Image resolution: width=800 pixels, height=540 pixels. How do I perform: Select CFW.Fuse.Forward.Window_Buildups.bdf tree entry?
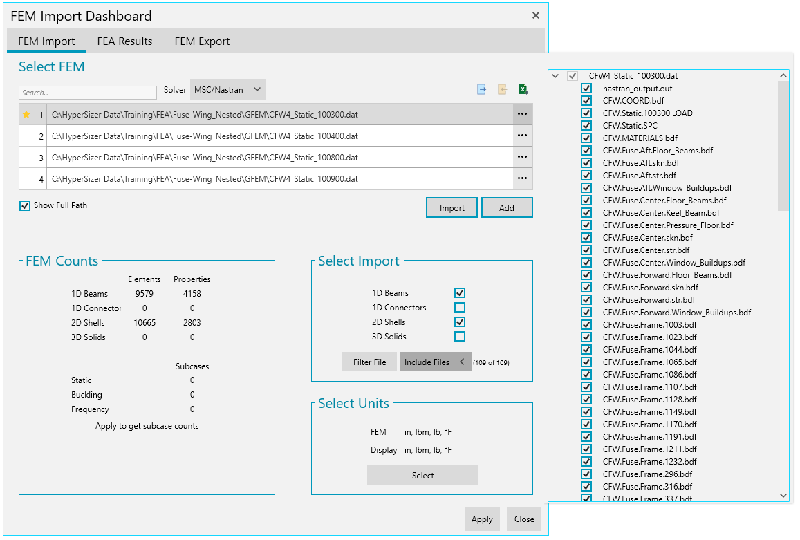click(x=676, y=313)
